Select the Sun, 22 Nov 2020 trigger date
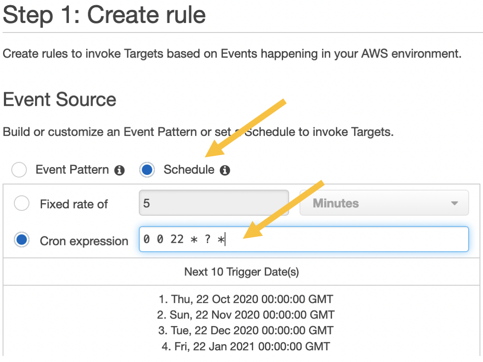The image size is (483, 362). point(246,315)
